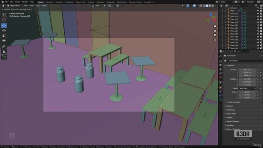Disable Plane.013 in renders camera icon
This screenshot has height=148, width=263.
(x=261, y=37)
